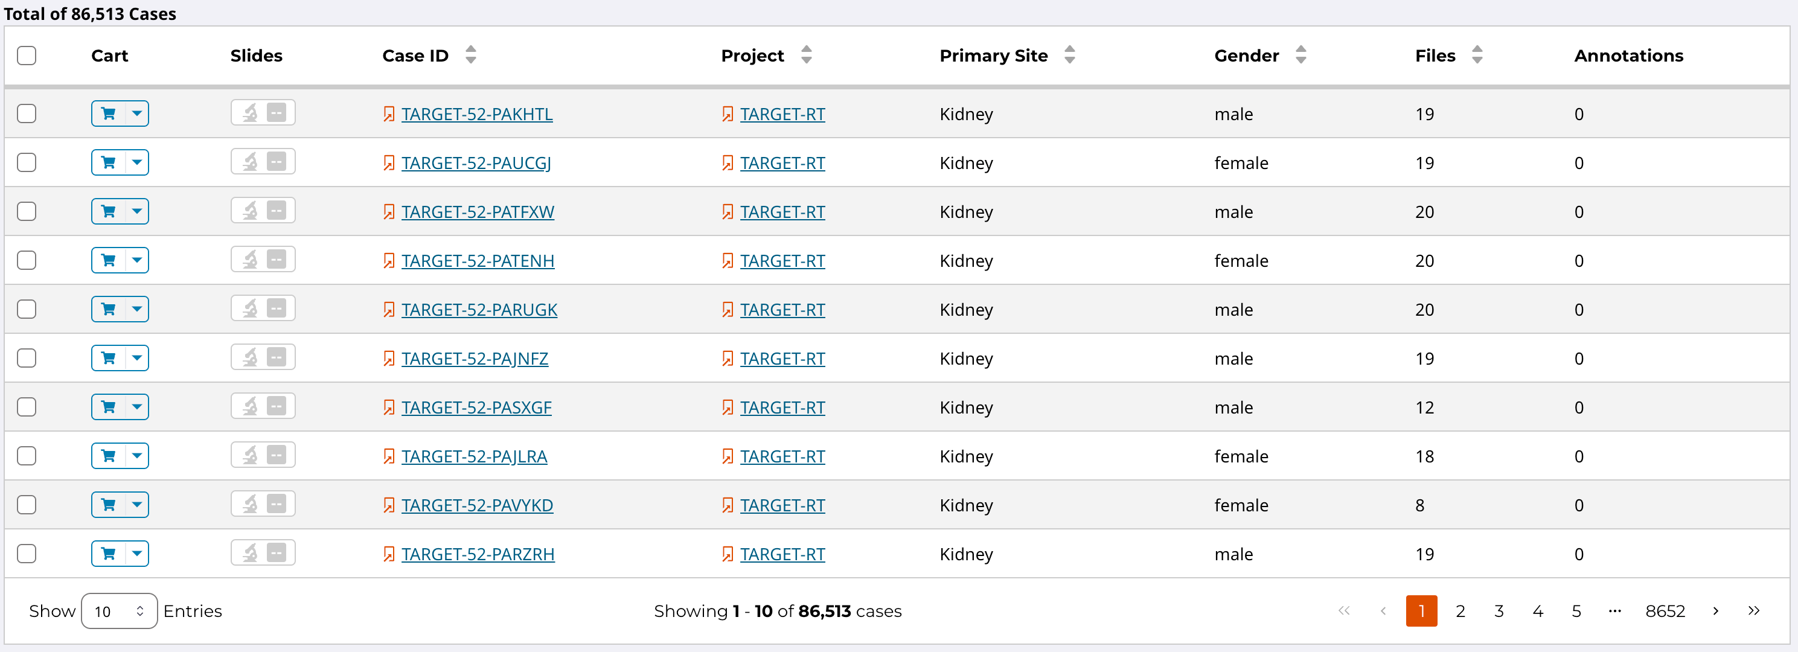Sort by Primary Site sort arrows
Image resolution: width=1798 pixels, height=652 pixels.
click(x=1069, y=55)
